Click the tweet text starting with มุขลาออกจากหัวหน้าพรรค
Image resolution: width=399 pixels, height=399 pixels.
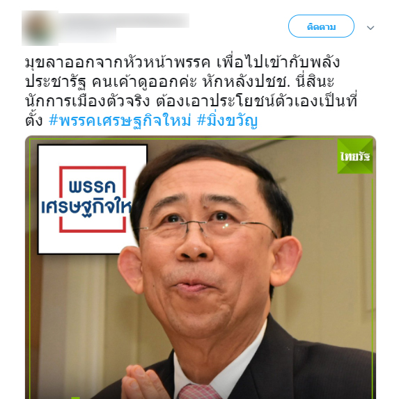tap(191, 91)
